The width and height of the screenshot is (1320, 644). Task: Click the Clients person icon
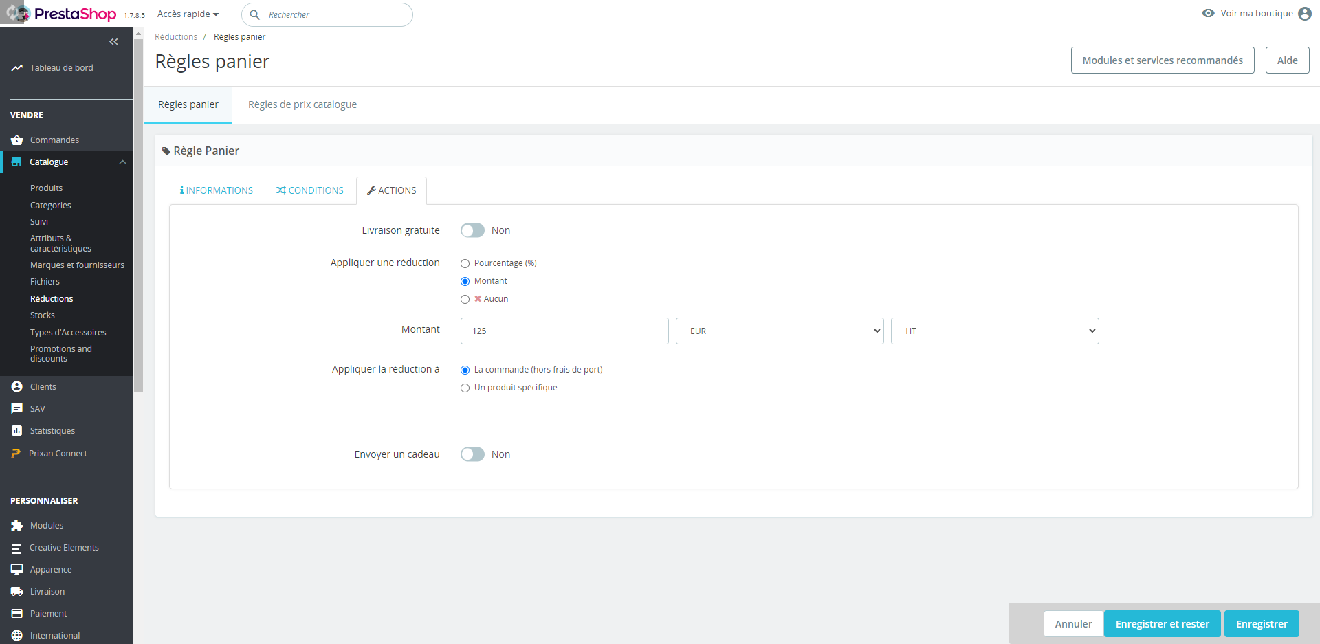click(17, 387)
